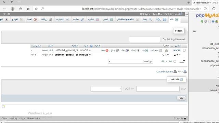The height and width of the screenshot is (123, 219).
Task: Open the Export tab
Action: pos(108,19)
